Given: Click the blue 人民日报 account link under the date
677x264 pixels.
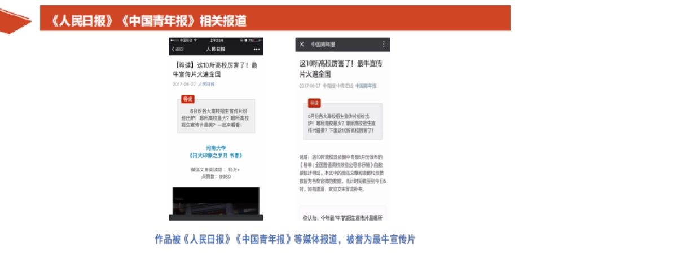Looking at the screenshot, I should point(206,84).
